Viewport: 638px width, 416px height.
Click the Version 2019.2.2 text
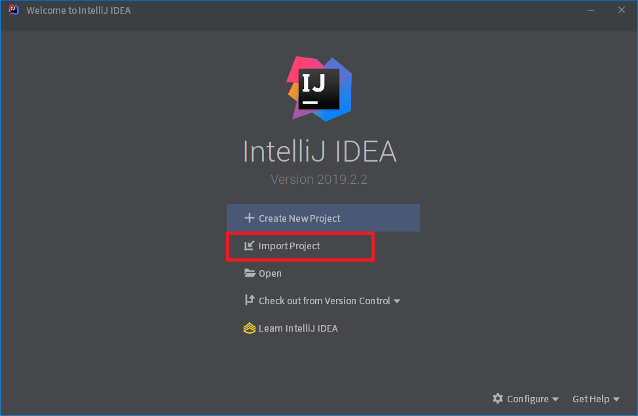(x=319, y=179)
